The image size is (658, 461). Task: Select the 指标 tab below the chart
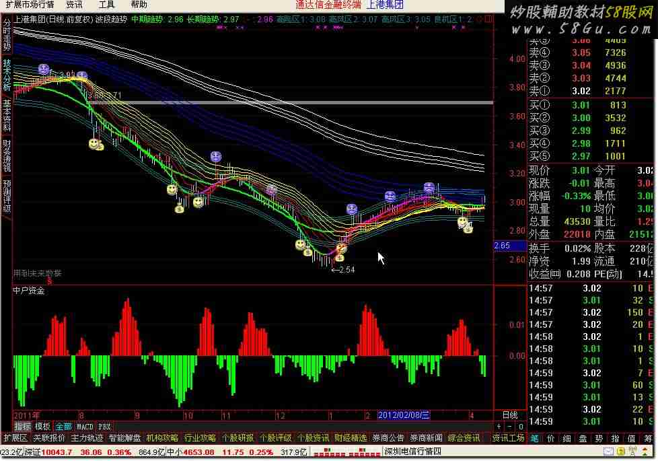pyautogui.click(x=23, y=427)
